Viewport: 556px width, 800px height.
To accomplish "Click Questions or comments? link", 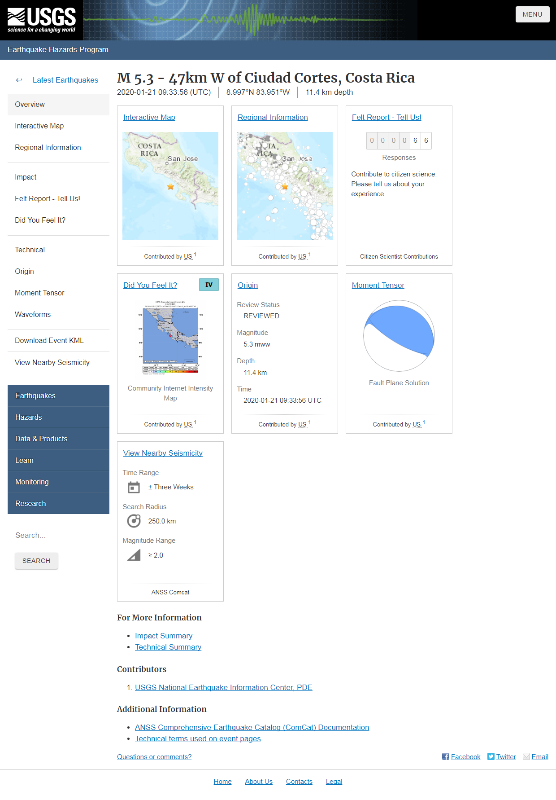I will point(154,757).
